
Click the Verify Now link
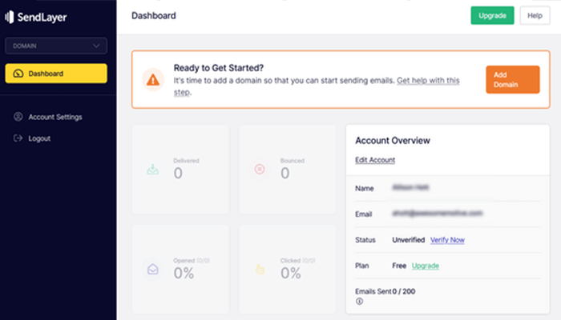(447, 240)
